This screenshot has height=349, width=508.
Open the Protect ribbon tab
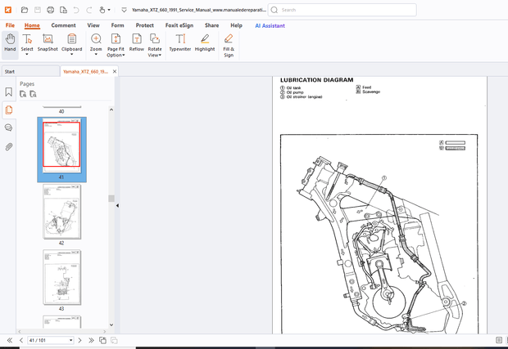pyautogui.click(x=145, y=25)
